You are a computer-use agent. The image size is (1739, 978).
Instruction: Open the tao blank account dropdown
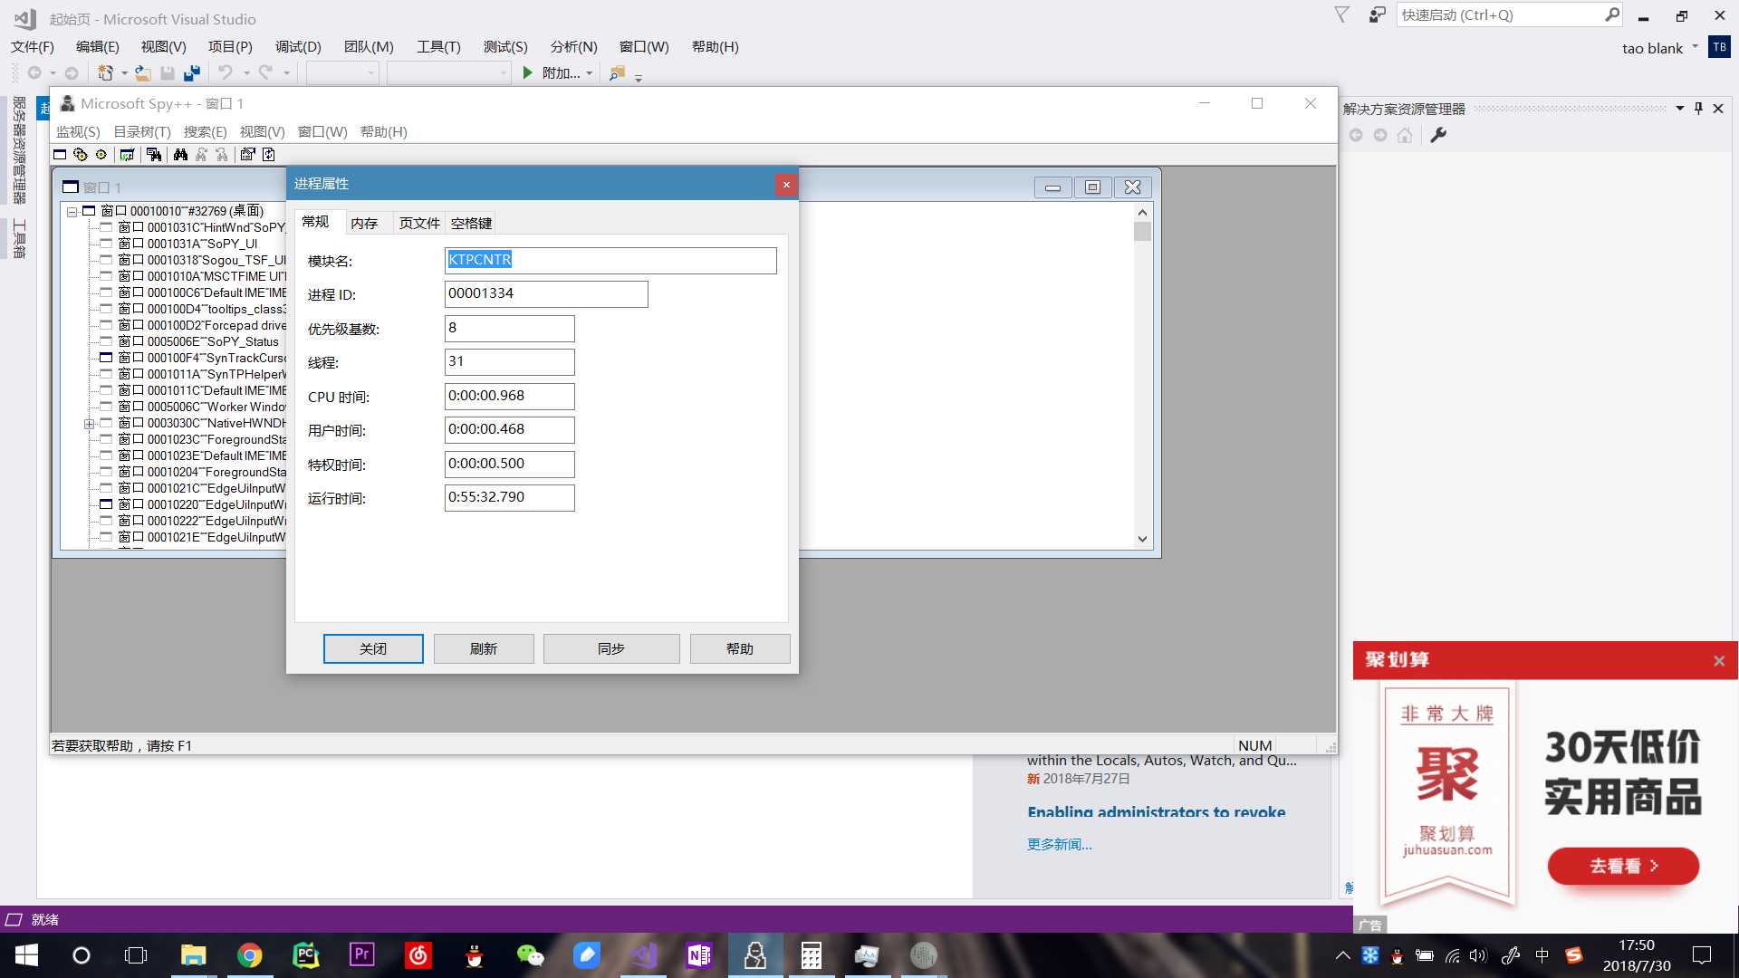[1695, 47]
